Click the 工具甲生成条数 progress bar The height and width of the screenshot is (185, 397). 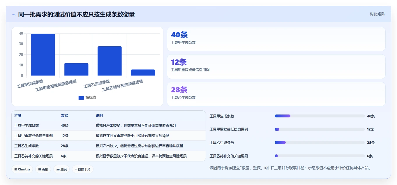pyautogui.click(x=320, y=116)
